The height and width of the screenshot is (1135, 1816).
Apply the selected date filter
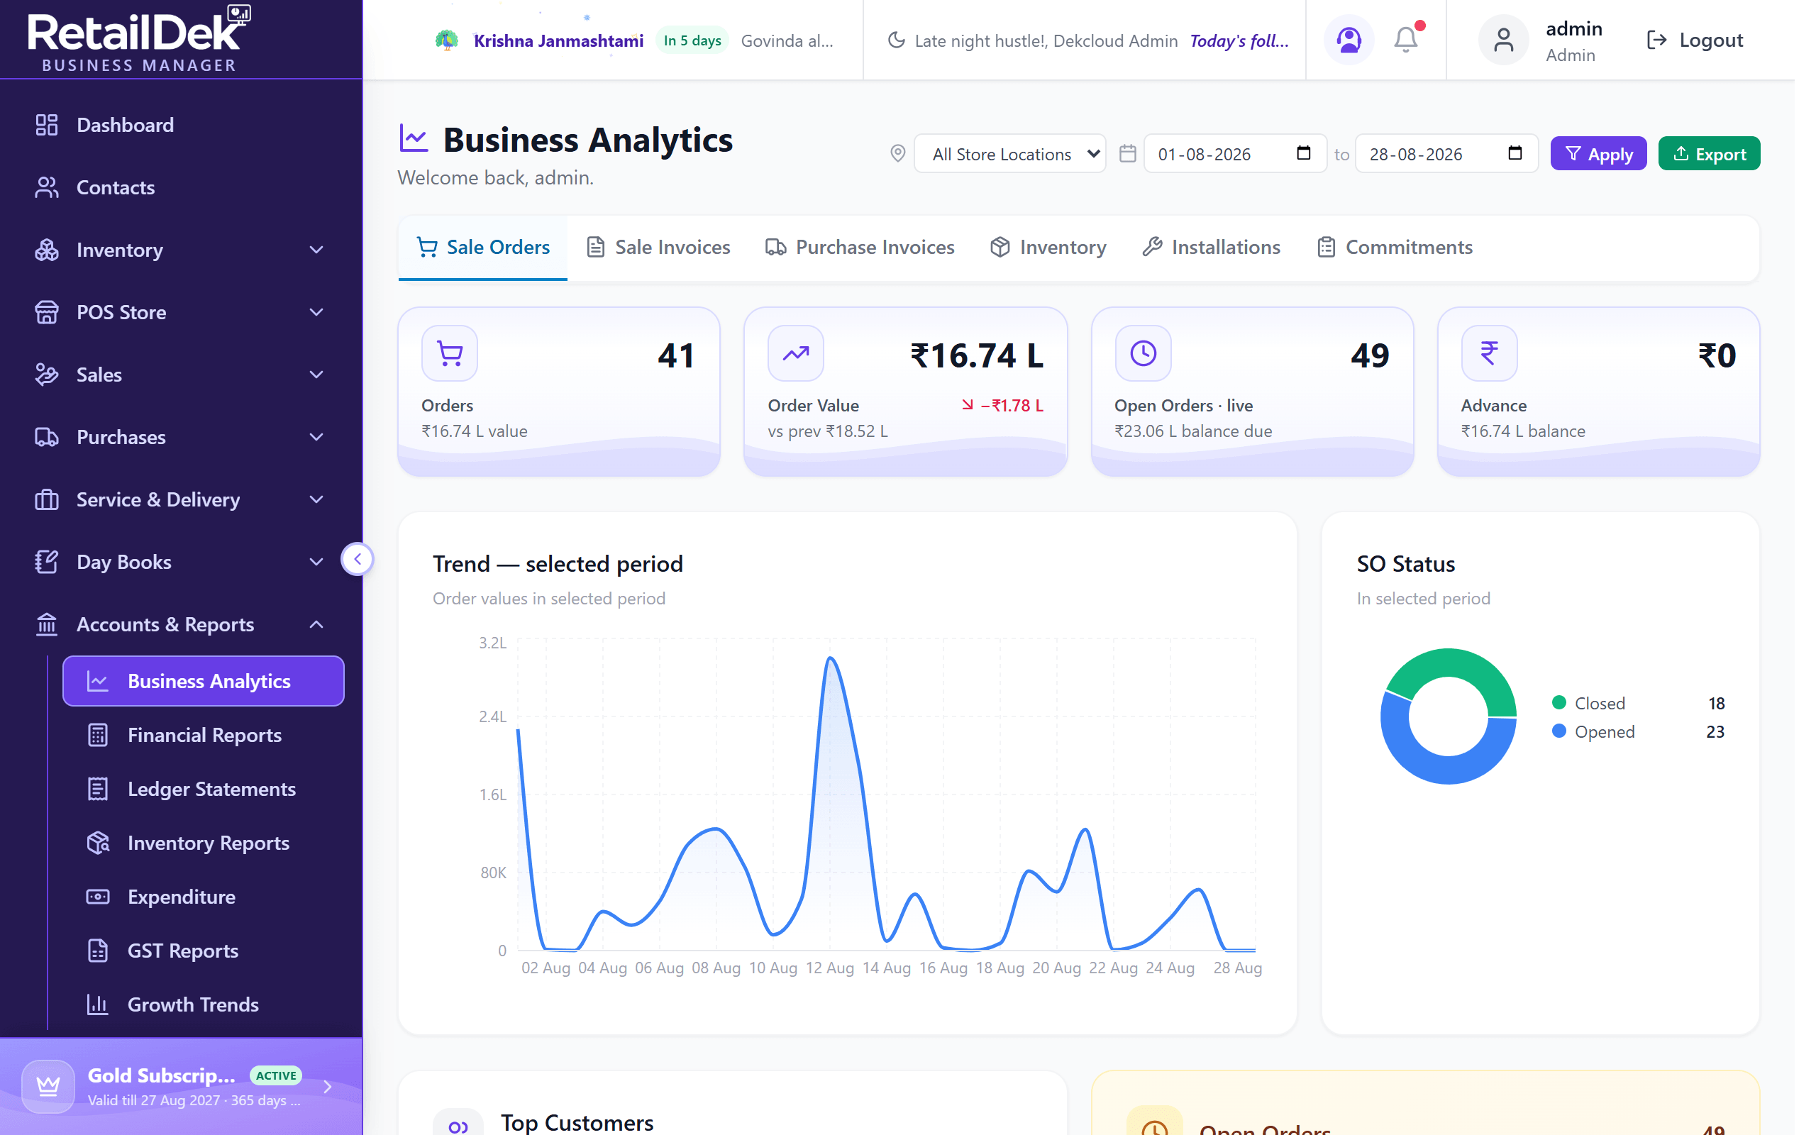(x=1598, y=153)
